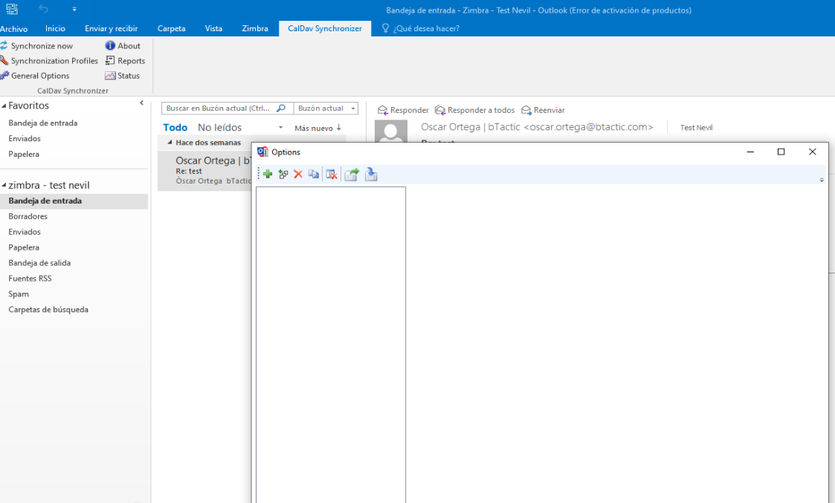Open Carpetas de búsqueda folder
The width and height of the screenshot is (835, 503).
[x=48, y=309]
